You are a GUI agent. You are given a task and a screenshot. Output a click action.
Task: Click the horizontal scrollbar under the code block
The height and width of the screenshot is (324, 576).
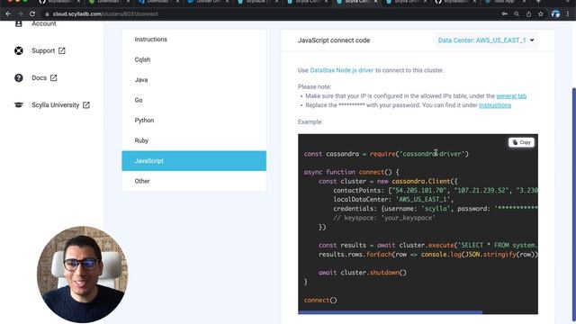390,312
